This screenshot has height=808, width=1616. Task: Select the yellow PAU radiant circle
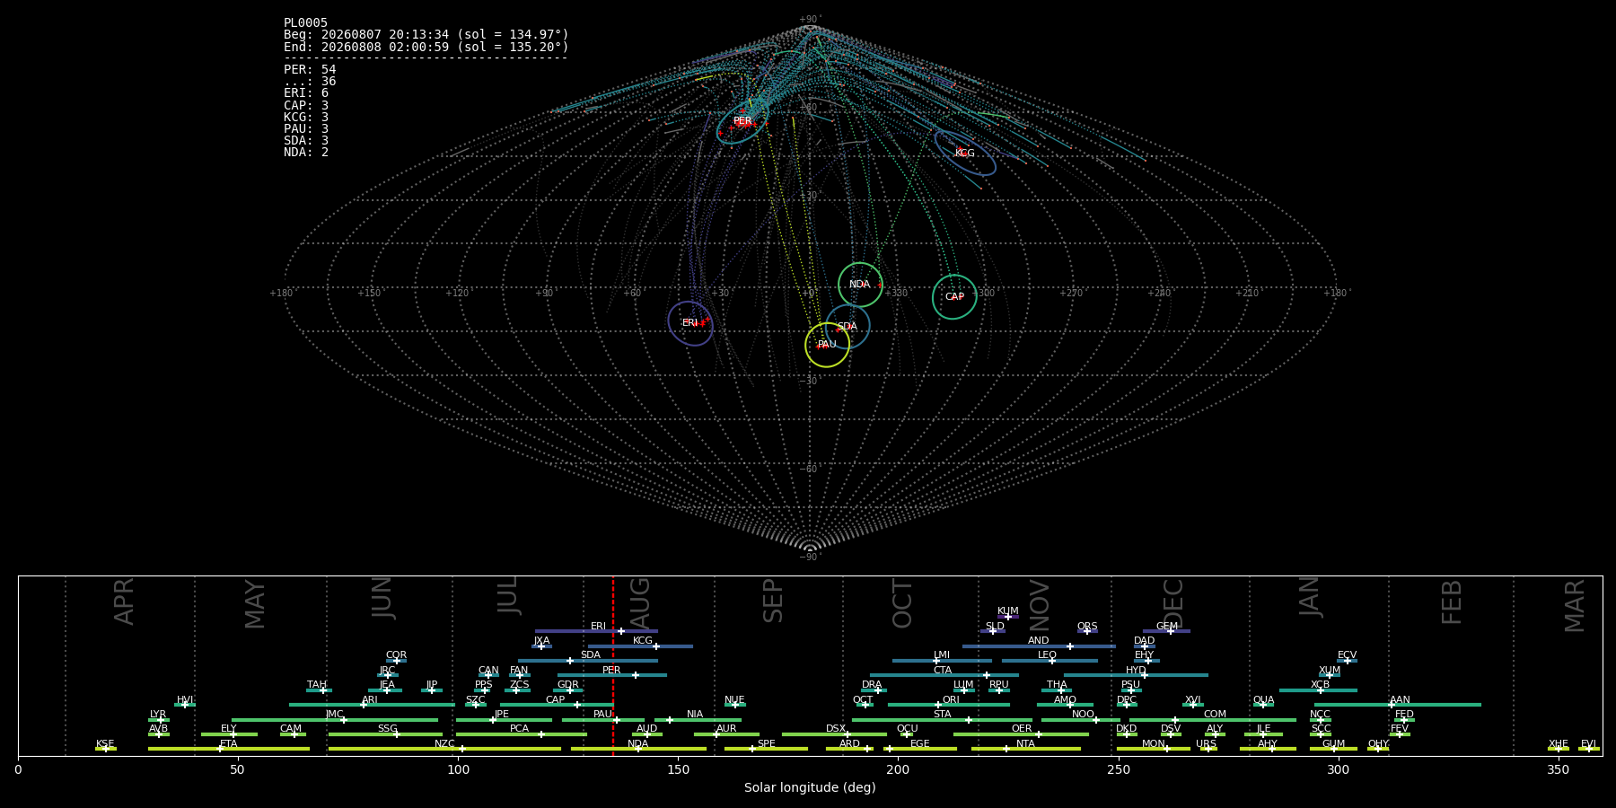tap(828, 345)
